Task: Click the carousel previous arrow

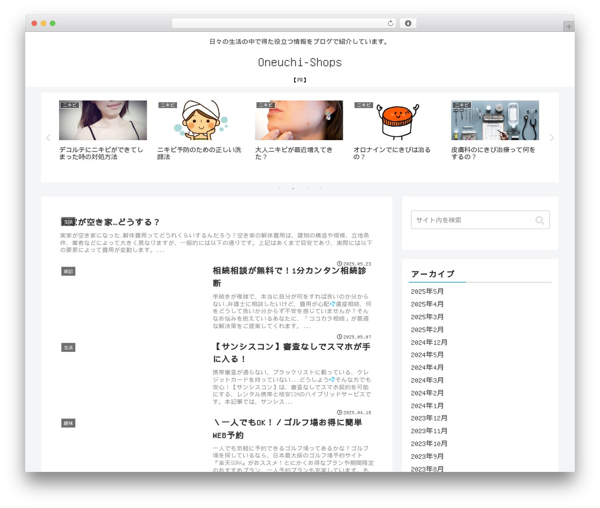Action: [x=48, y=138]
